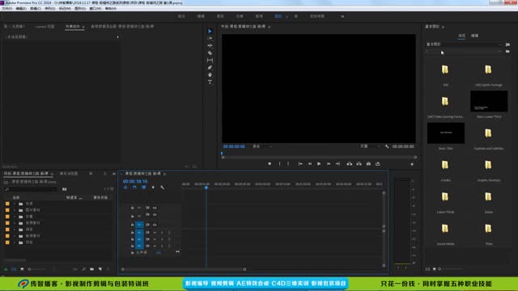The width and height of the screenshot is (518, 291).
Task: Toggle A1 track targeting button
Action: [x=139, y=233]
